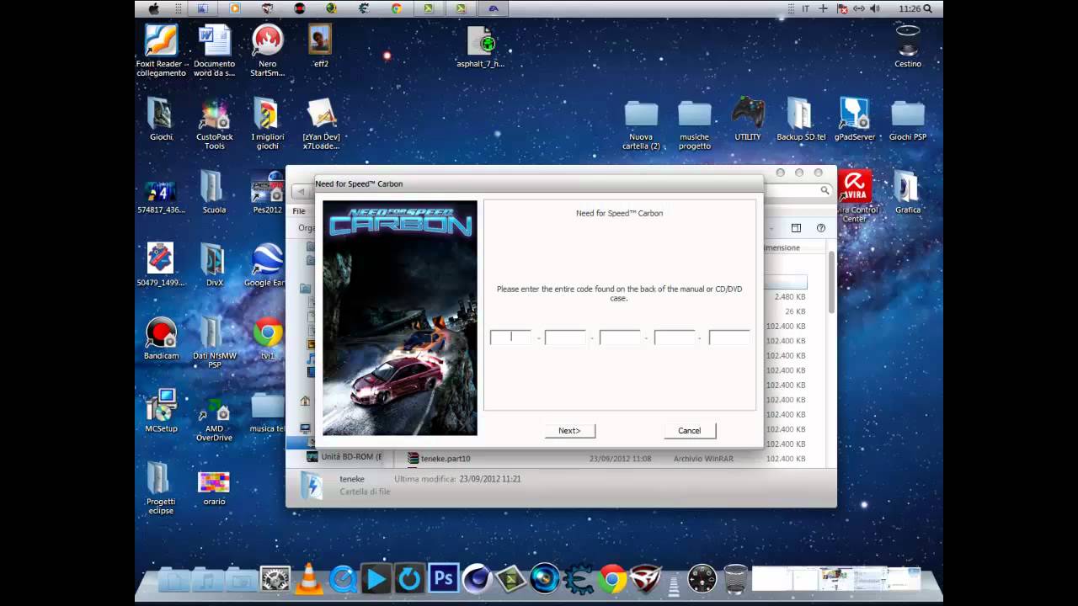The image size is (1078, 606).
Task: Focus the first serial code field
Action: pos(511,337)
